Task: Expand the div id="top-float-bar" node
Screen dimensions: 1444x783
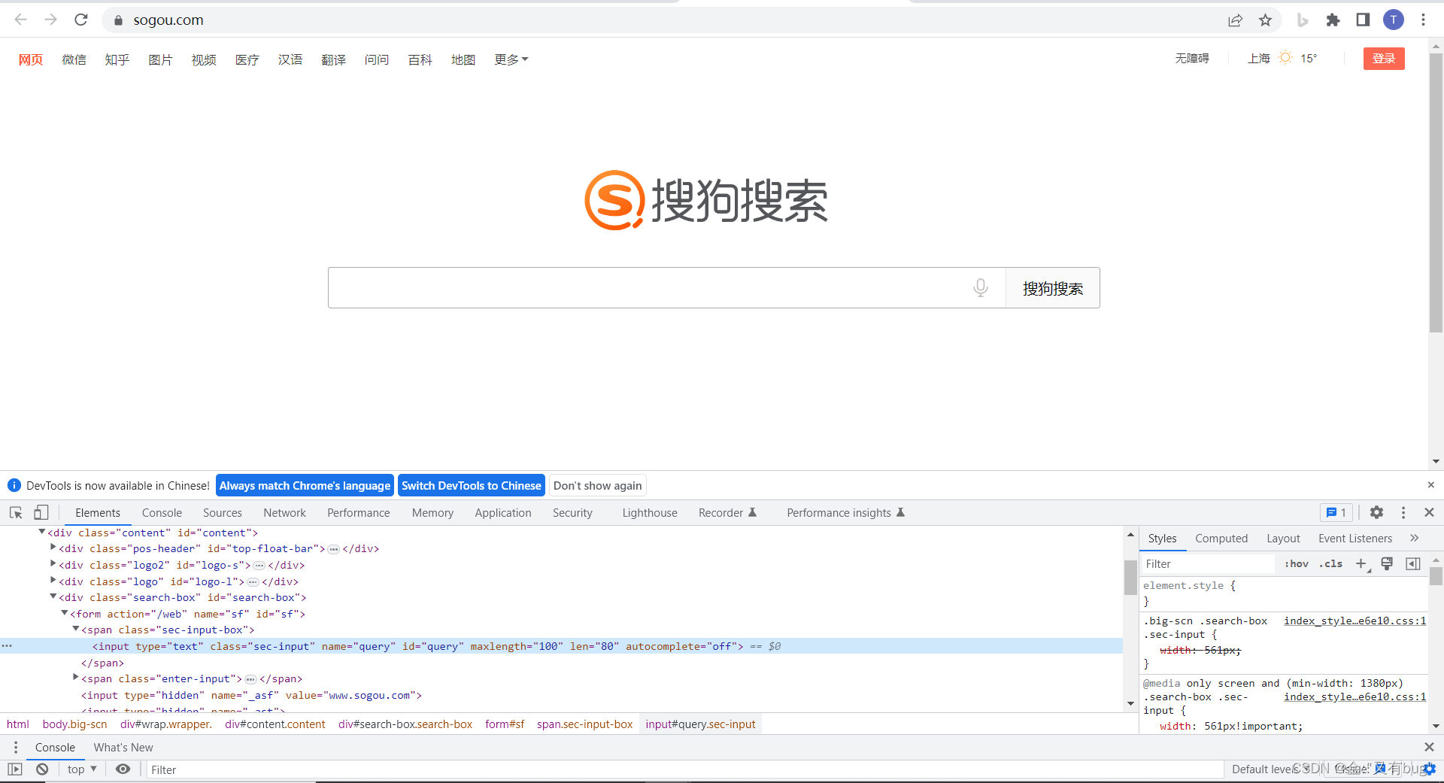Action: (x=53, y=548)
